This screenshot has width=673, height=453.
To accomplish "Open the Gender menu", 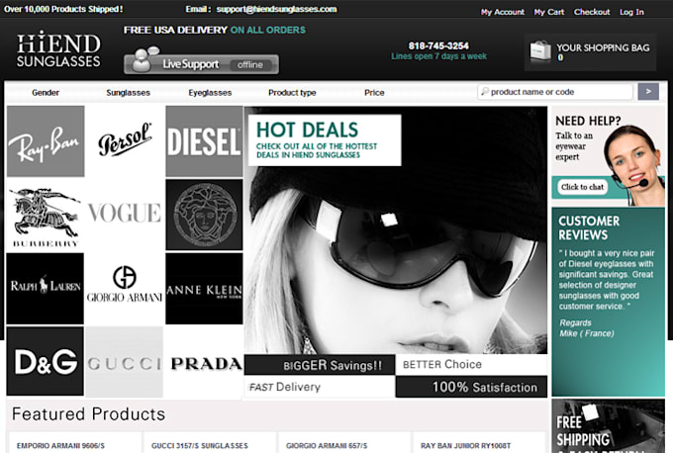I will [46, 93].
